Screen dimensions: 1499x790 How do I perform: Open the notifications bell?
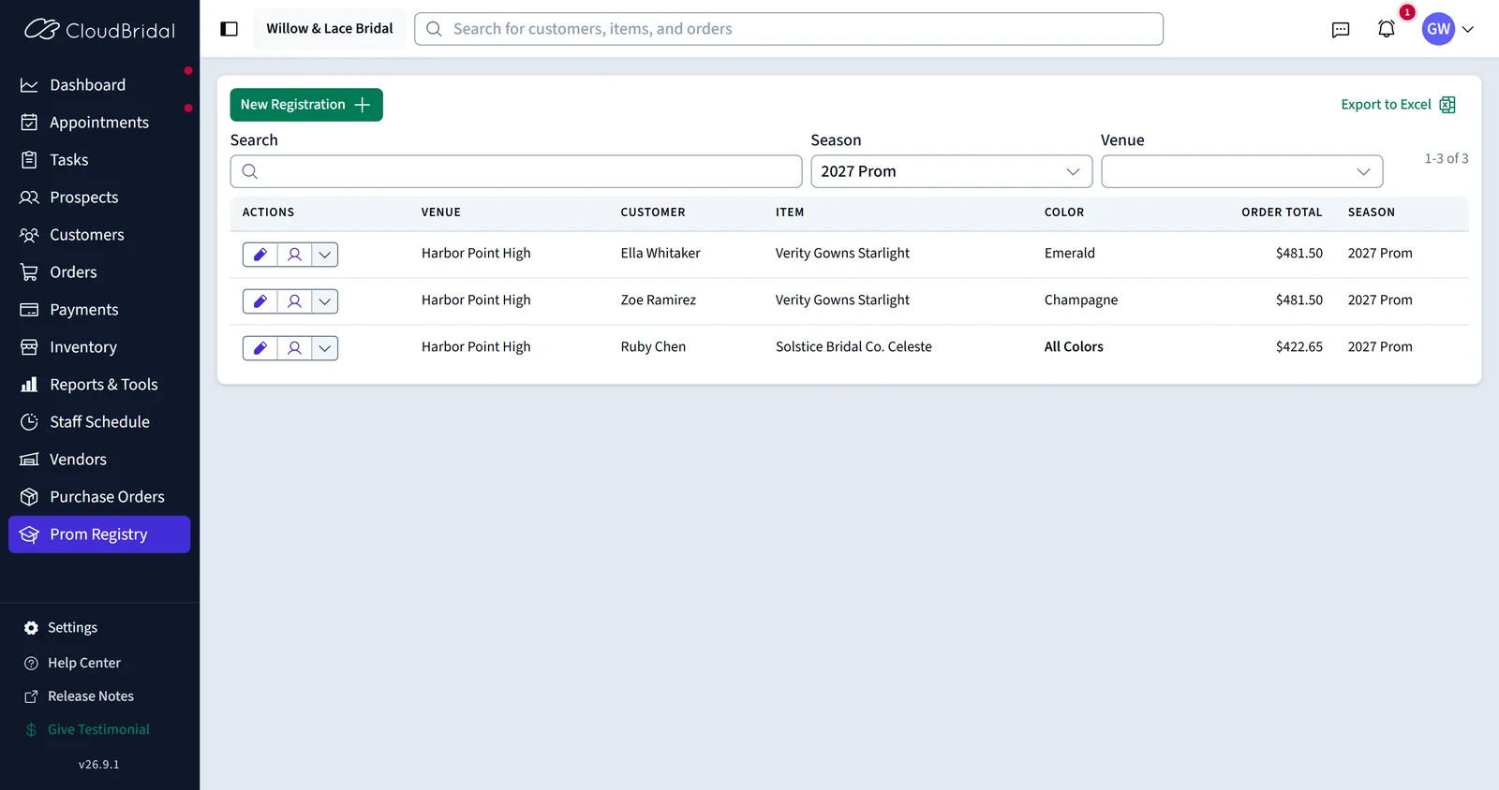[1387, 29]
